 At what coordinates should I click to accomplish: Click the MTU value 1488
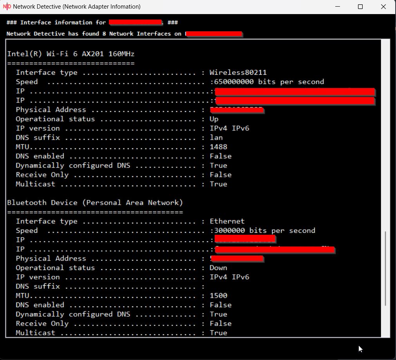coord(219,147)
